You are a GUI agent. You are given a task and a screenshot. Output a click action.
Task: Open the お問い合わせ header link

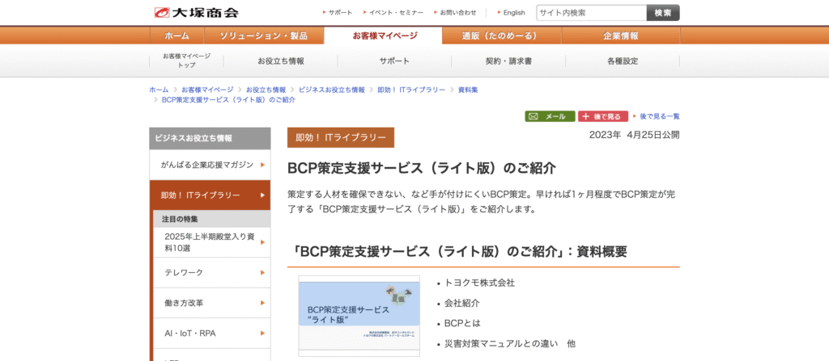[x=457, y=13]
